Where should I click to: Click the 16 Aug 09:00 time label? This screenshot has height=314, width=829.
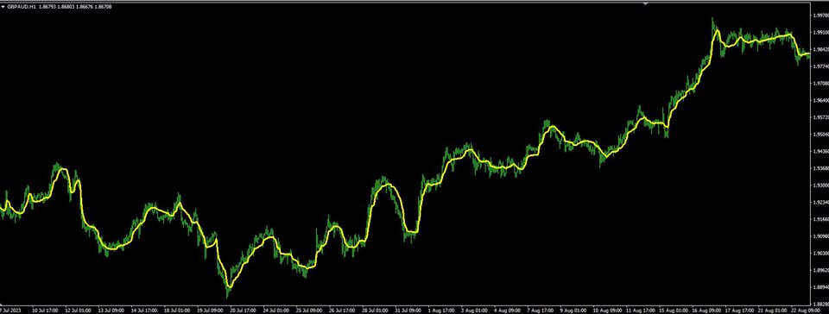pyautogui.click(x=707, y=311)
